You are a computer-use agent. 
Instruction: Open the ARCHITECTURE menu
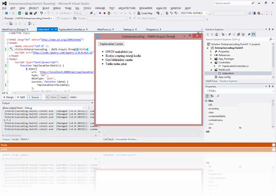pos(127,8)
